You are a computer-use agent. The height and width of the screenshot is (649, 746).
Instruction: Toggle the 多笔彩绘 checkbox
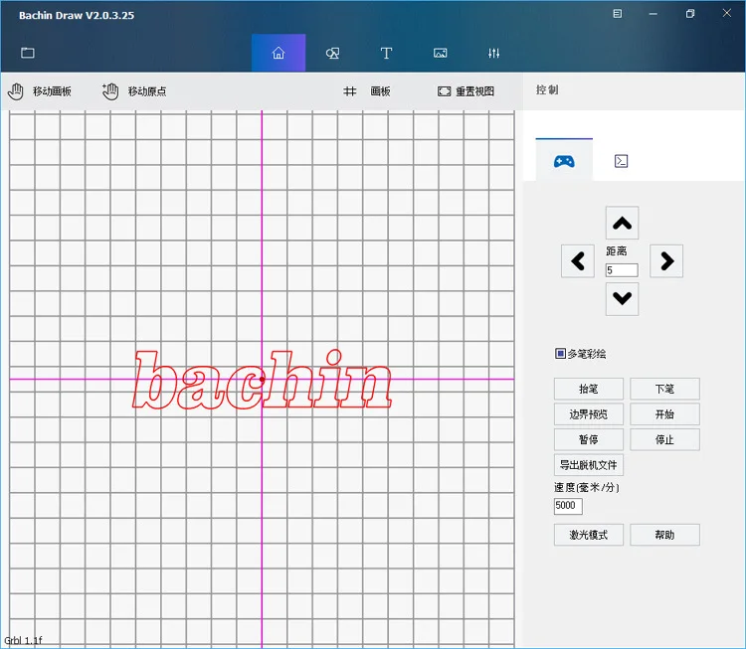click(560, 353)
